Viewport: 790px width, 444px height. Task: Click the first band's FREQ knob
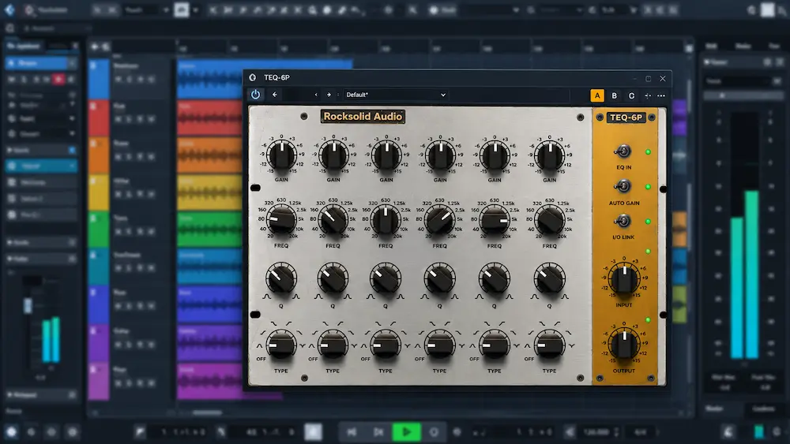point(281,220)
